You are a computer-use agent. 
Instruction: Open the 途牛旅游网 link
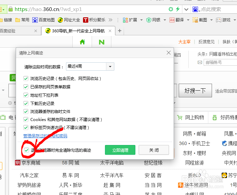click(x=193, y=185)
